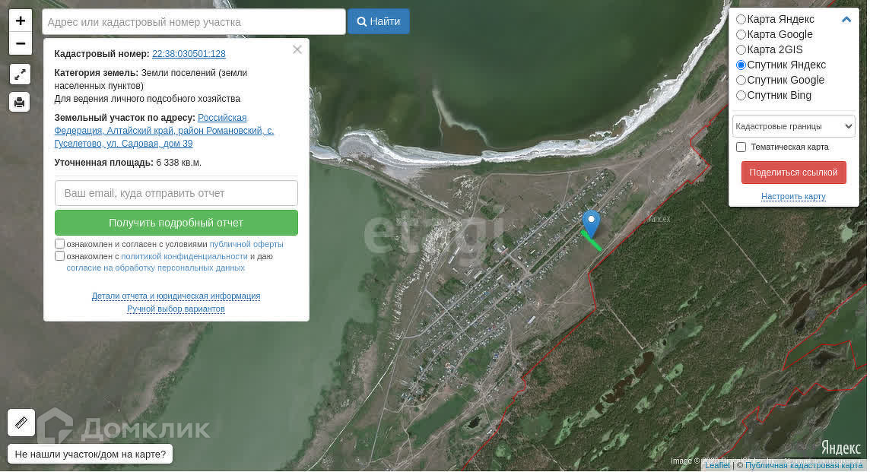Focus the address or cadastral number field
This screenshot has width=870, height=472.
pyautogui.click(x=194, y=22)
